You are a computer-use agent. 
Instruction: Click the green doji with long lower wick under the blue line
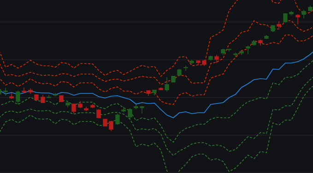(142, 109)
